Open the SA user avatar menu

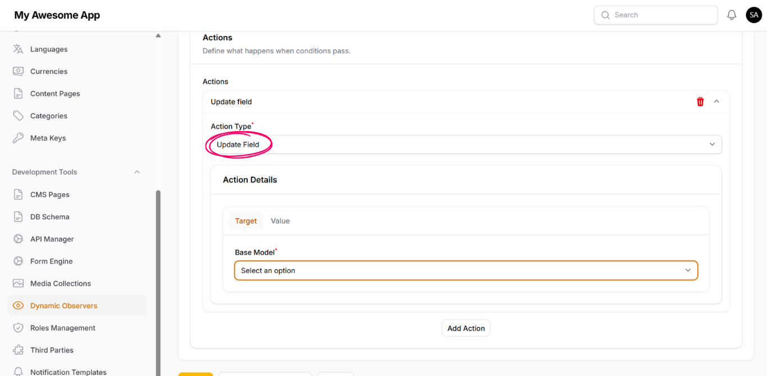(754, 15)
